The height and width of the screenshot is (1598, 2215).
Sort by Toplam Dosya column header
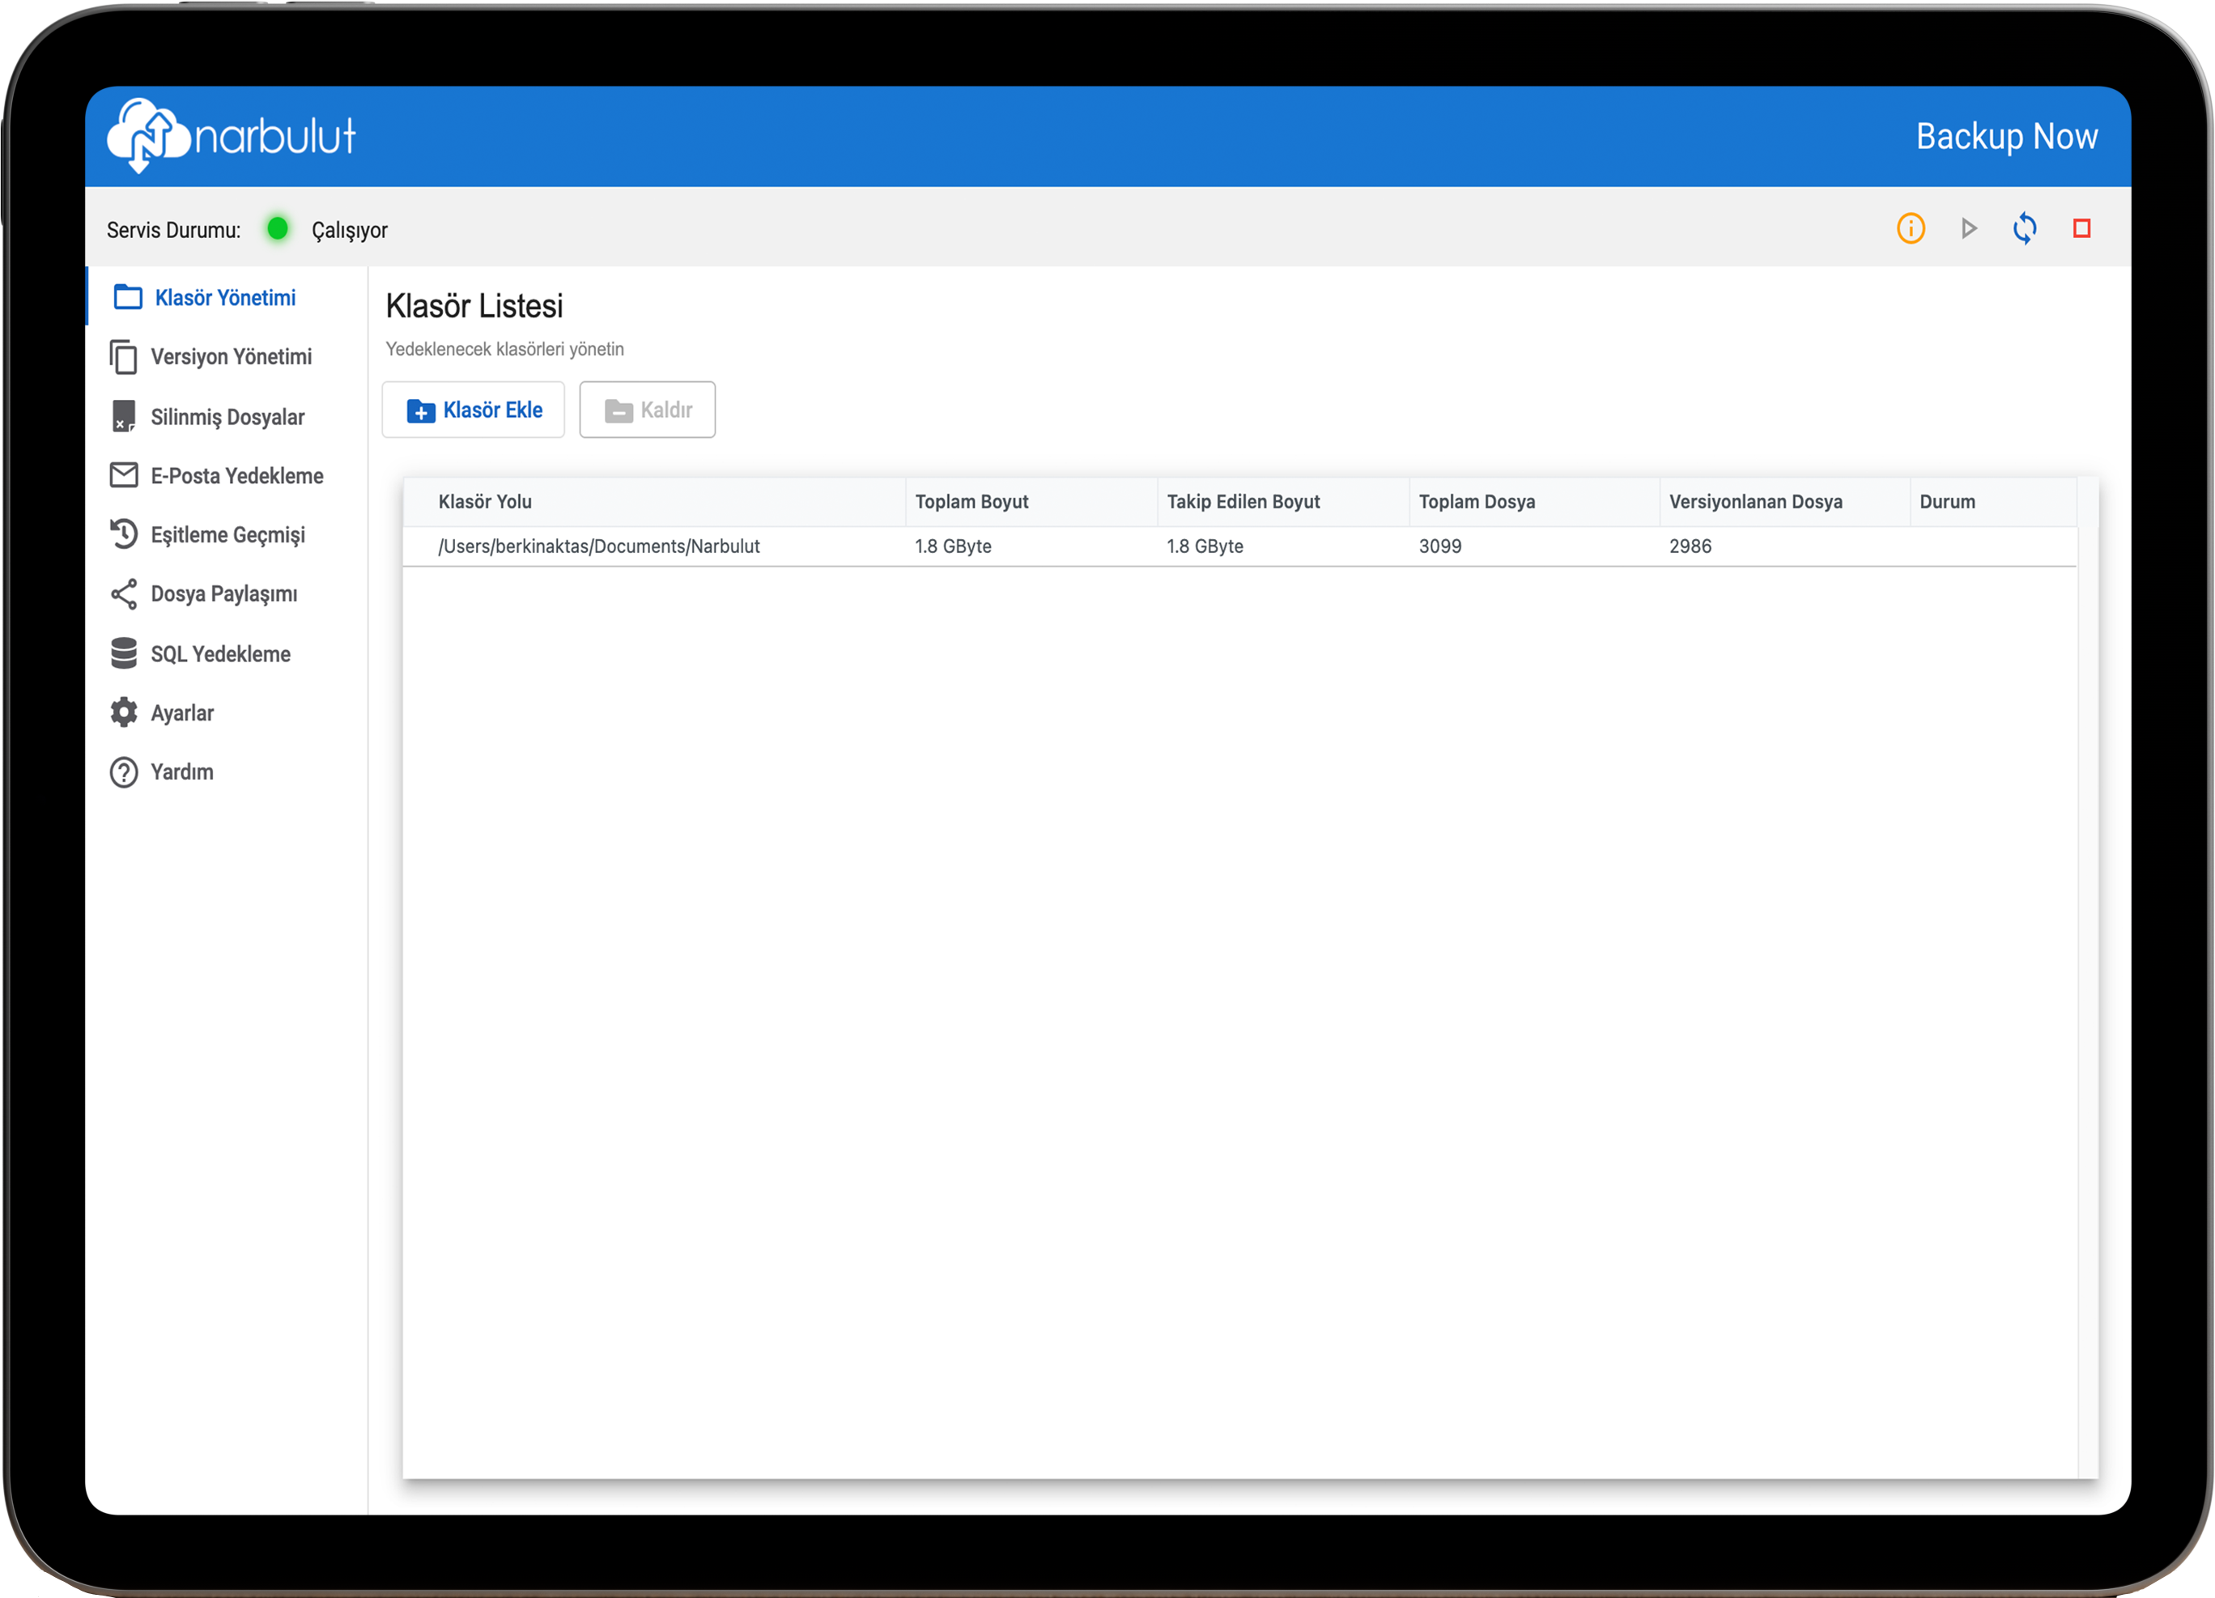coord(1534,501)
